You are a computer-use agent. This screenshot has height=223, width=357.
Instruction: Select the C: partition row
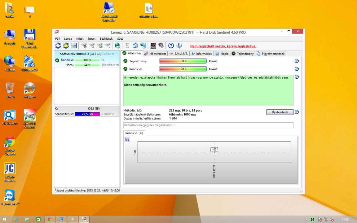pos(87,111)
